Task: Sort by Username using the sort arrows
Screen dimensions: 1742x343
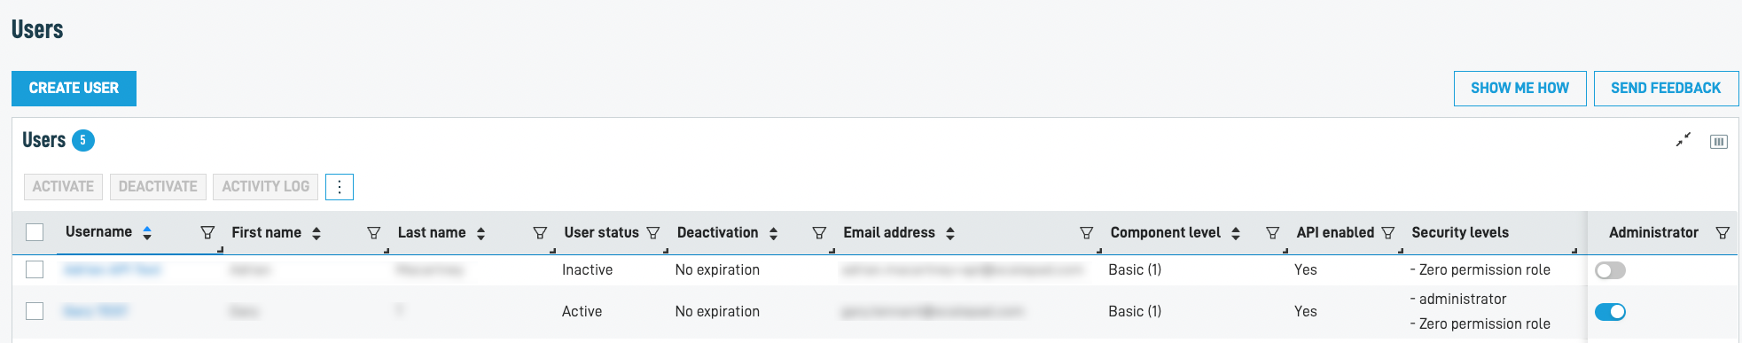Action: tap(147, 232)
